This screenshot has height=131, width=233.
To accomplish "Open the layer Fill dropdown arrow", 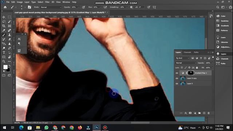I will tap(212, 68).
